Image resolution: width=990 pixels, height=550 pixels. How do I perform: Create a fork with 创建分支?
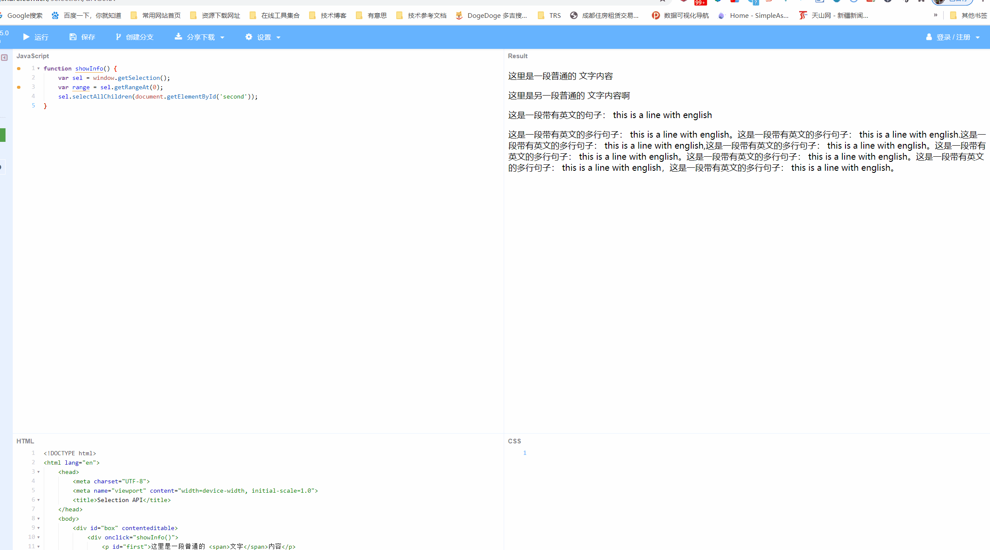coord(134,37)
